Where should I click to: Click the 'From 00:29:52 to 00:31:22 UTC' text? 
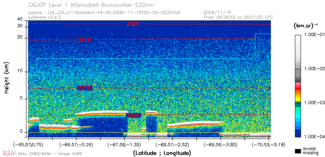[238, 17]
